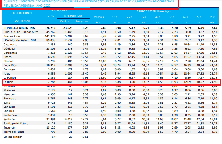Click the value '23.628'
222x144 pixels.
pyautogui.click(x=68, y=28)
